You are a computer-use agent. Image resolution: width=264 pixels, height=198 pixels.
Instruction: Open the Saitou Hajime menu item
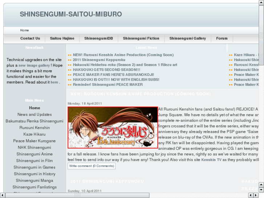[62, 39]
